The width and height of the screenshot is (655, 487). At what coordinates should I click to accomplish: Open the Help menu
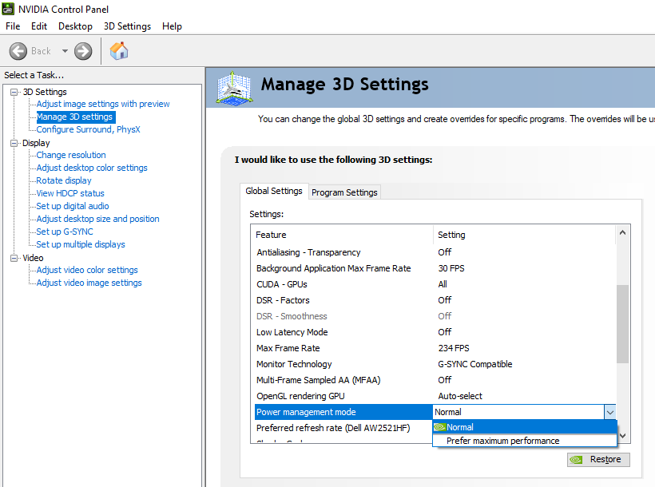[172, 26]
